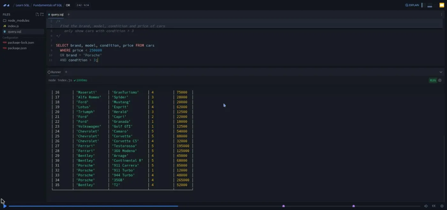Screen dimensions: 447x210
Task: Click the comment line 'only show cars with condition > 3'
Action: click(x=99, y=31)
